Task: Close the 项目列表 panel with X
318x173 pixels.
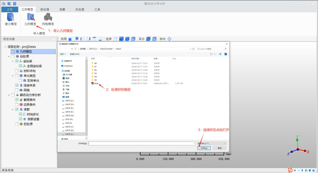Action: (x=54, y=39)
